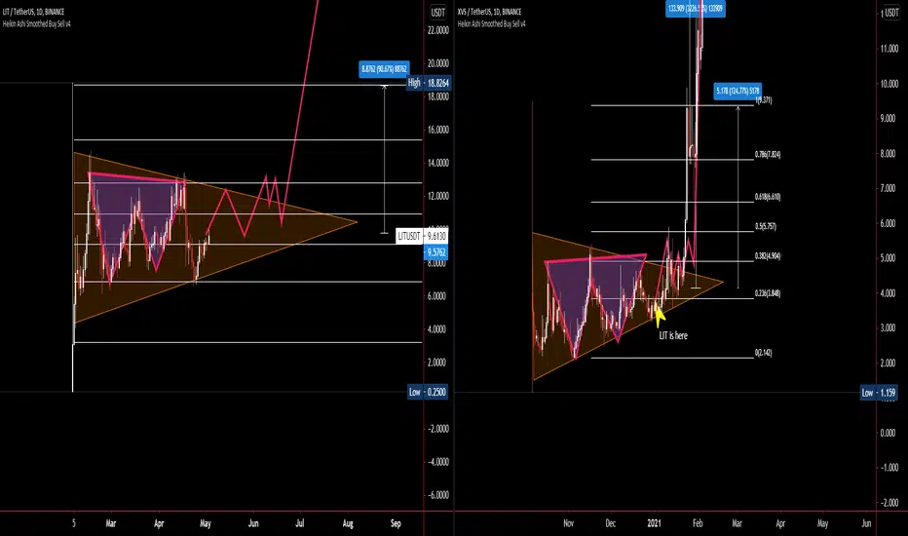Click the Mar date on LIT time axis
The image size is (908, 536).
coord(111,523)
